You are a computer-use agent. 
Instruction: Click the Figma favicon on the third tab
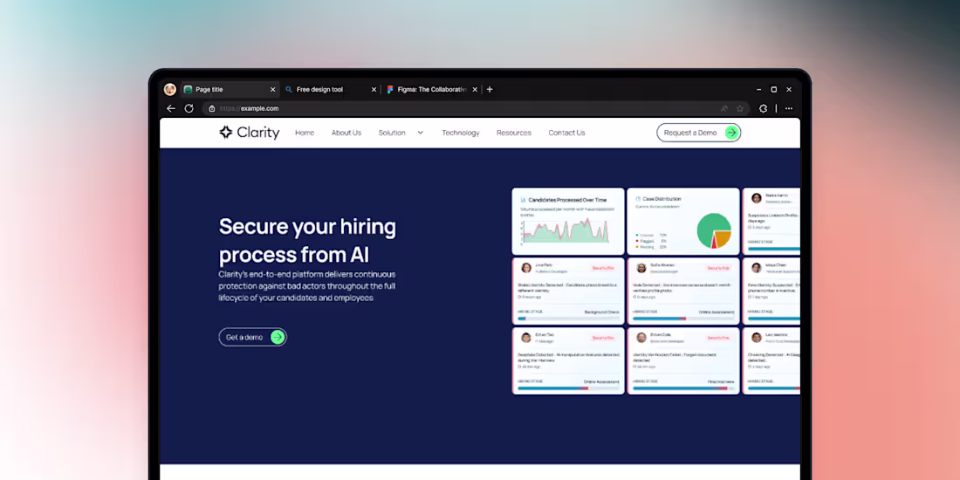(390, 89)
